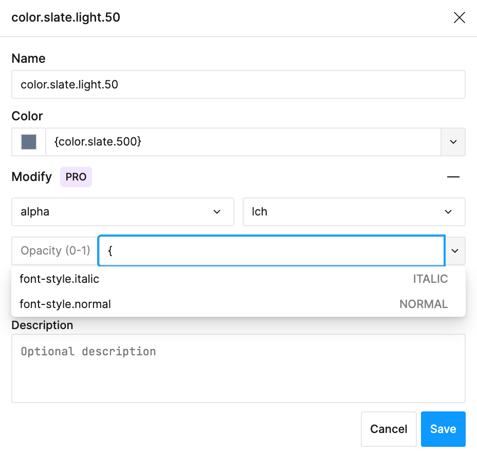The width and height of the screenshot is (477, 470).
Task: Open the chevron on the value reference field
Action: point(454,250)
